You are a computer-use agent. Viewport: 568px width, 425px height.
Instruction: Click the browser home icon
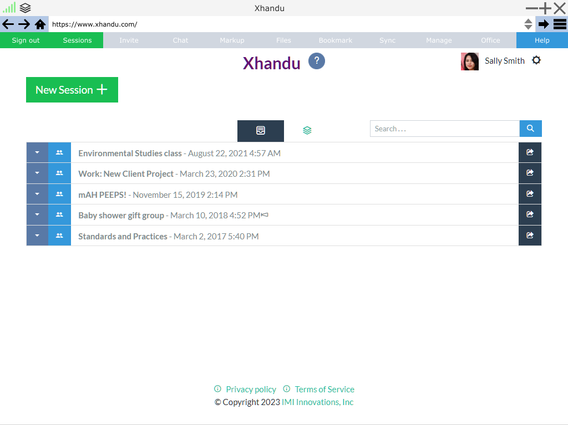(x=40, y=24)
